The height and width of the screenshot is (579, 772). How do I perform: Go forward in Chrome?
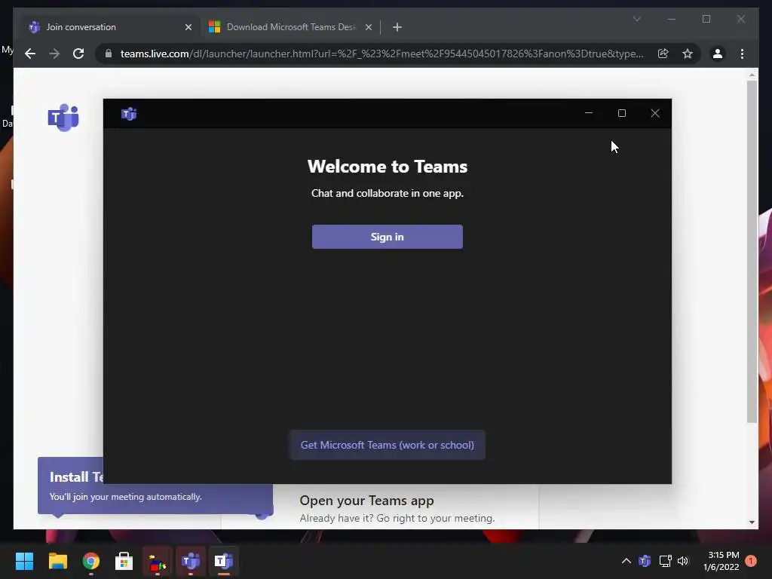coord(54,54)
